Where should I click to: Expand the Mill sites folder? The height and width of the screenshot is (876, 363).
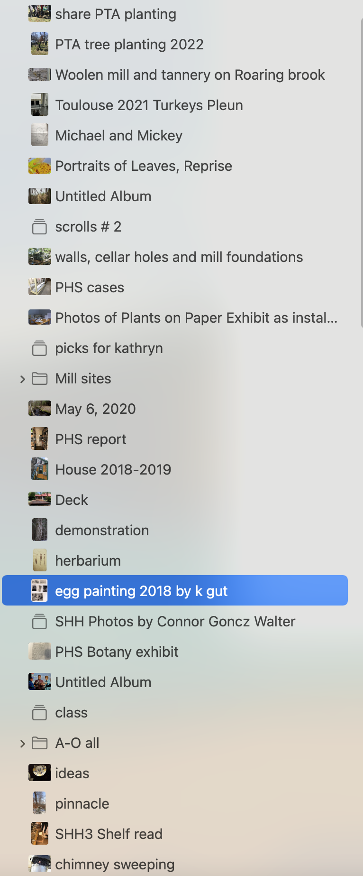click(22, 379)
